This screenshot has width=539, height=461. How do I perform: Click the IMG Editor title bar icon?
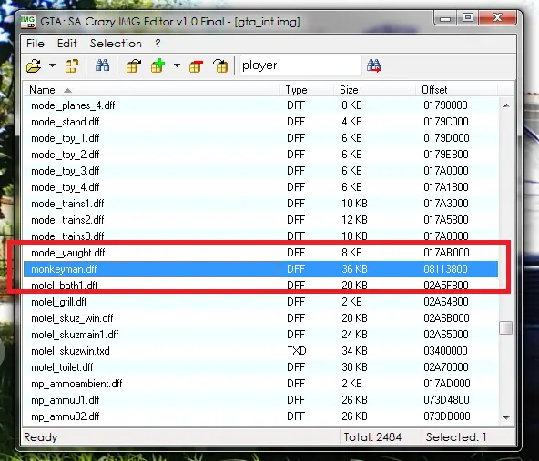28,22
